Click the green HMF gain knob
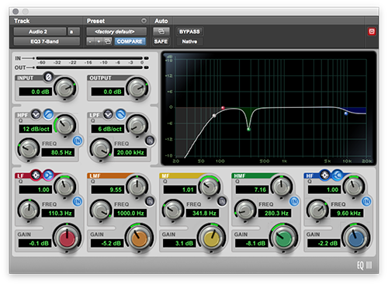The width and height of the screenshot is (388, 285). coord(284,238)
